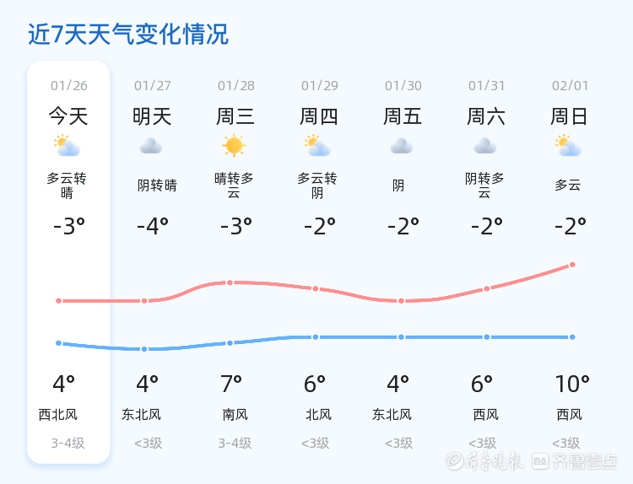The height and width of the screenshot is (484, 633).
Task: Click the 10° temperature for 周日
Action: pyautogui.click(x=571, y=385)
